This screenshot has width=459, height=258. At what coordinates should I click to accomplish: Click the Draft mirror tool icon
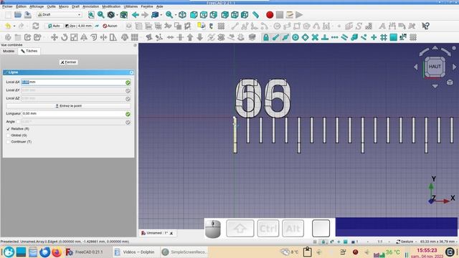(x=84, y=37)
